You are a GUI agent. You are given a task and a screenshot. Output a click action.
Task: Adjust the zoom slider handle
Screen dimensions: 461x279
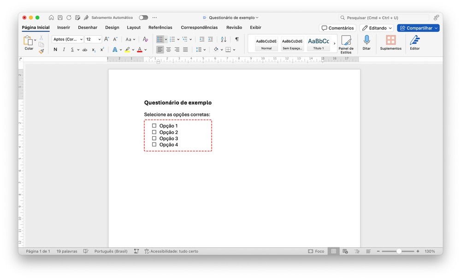click(x=399, y=251)
